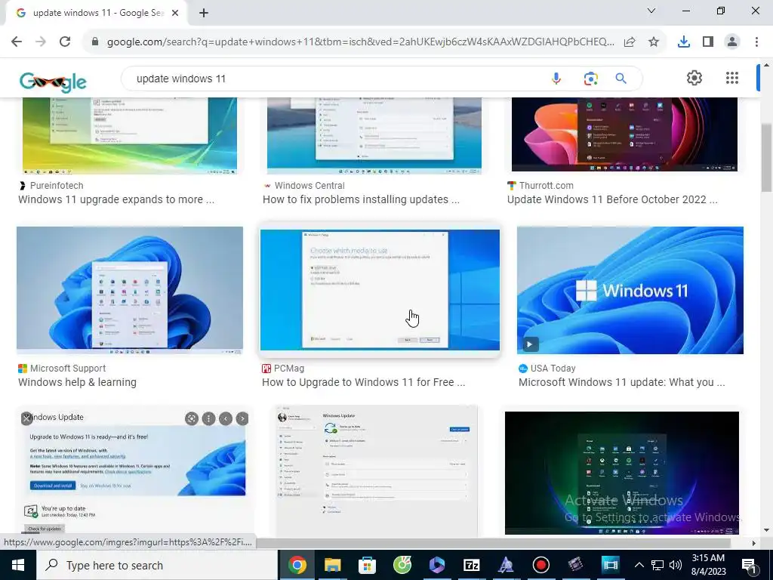
Task: Open the Chrome profile avatar
Action: 732,42
